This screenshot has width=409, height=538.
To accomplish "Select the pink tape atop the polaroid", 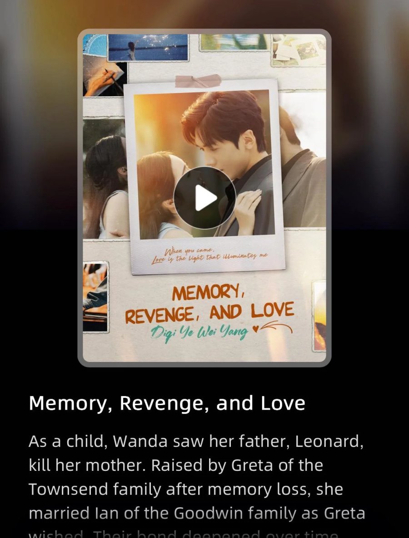I will [x=198, y=81].
